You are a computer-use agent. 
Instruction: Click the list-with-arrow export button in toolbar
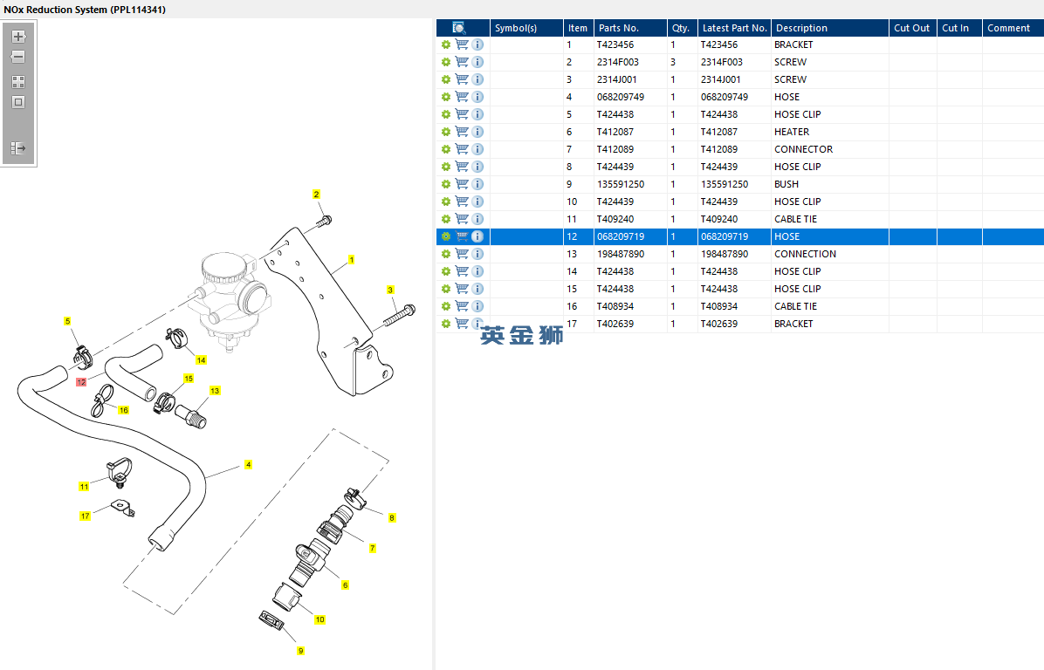(x=18, y=147)
